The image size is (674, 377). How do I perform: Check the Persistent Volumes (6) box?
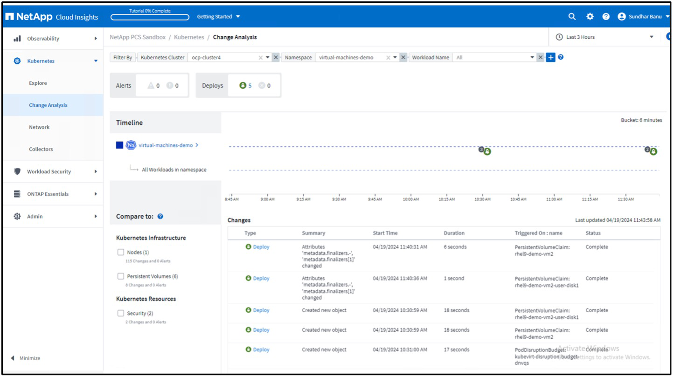(121, 276)
